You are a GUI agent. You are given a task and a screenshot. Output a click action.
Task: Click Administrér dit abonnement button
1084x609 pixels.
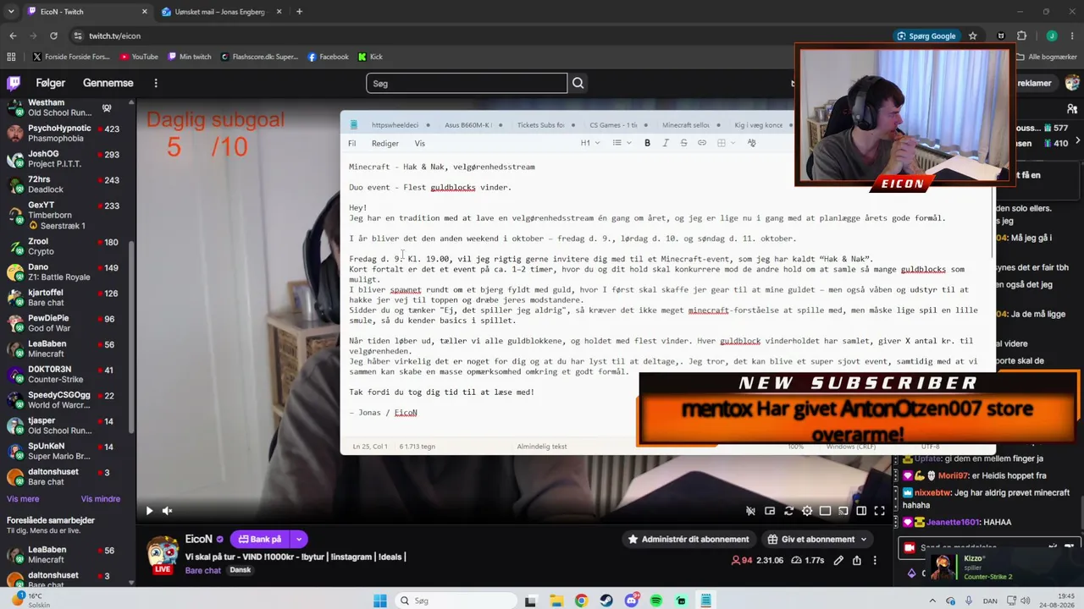coord(689,539)
